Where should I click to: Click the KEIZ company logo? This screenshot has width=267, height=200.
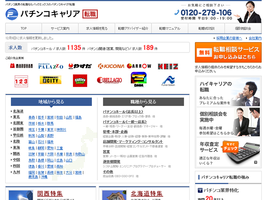click(x=168, y=66)
